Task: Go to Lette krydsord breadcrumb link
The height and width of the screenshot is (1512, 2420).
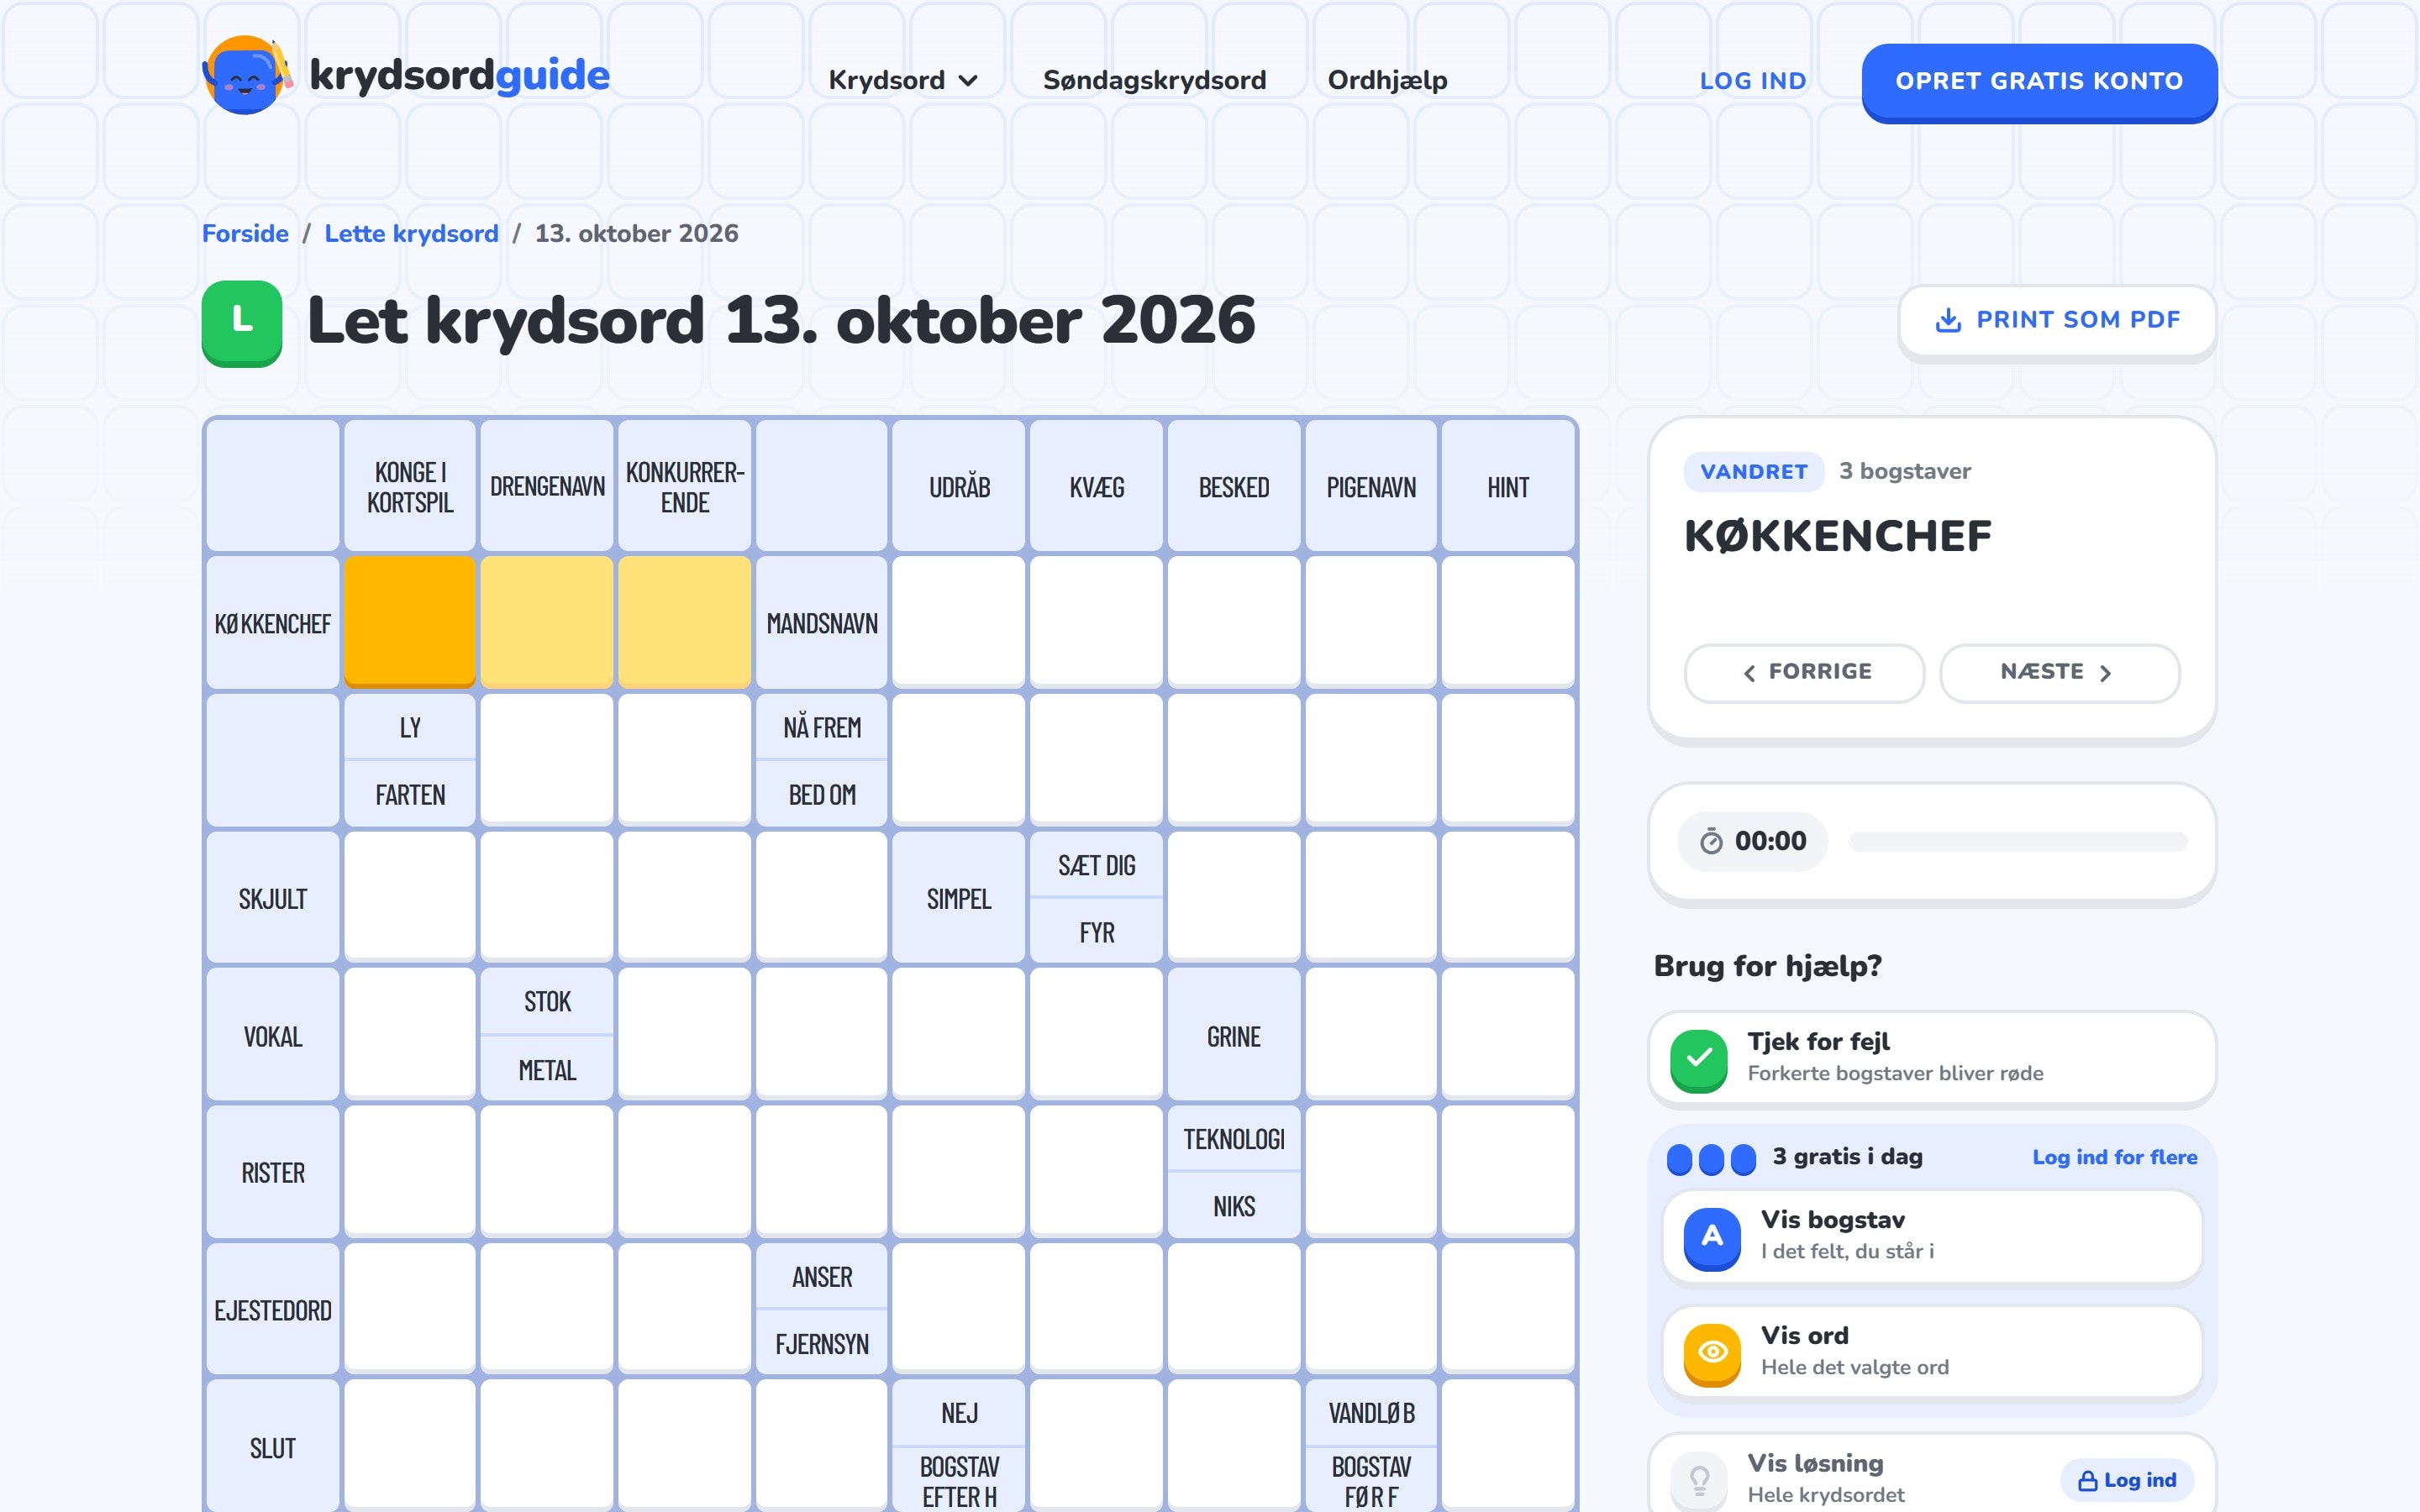Action: point(411,233)
